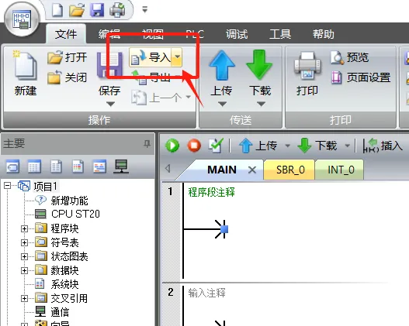The width and height of the screenshot is (409, 326).
Task: Click the editor toolbar 上传 upload button
Action: pyautogui.click(x=258, y=146)
